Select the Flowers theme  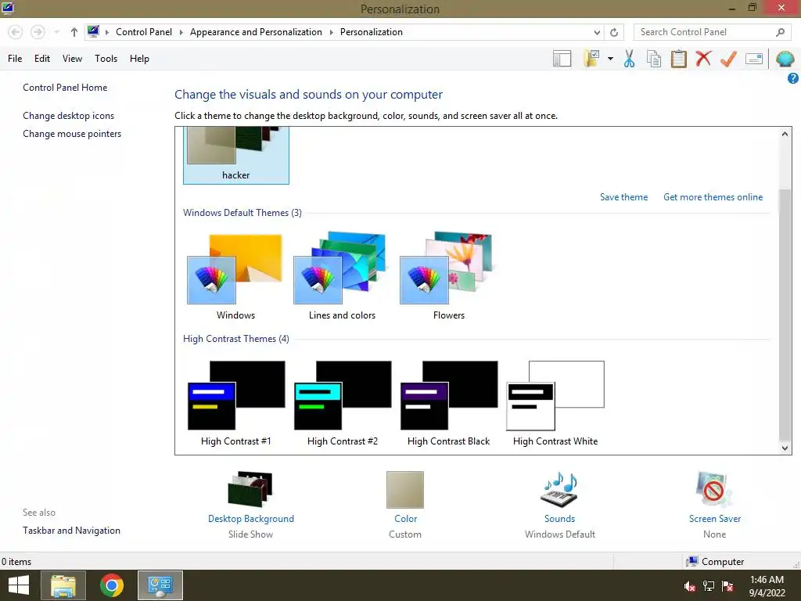click(448, 276)
